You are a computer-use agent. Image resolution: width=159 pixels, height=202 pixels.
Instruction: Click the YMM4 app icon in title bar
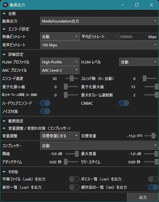point(5,5)
